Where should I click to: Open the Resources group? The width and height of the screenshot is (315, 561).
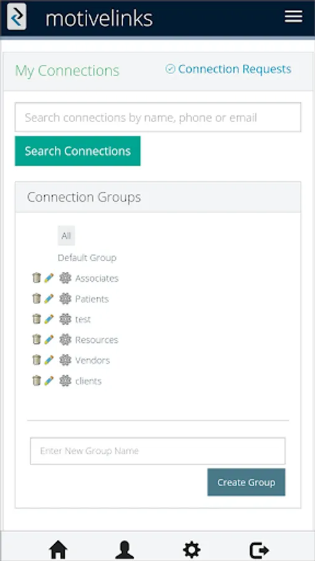coord(96,340)
